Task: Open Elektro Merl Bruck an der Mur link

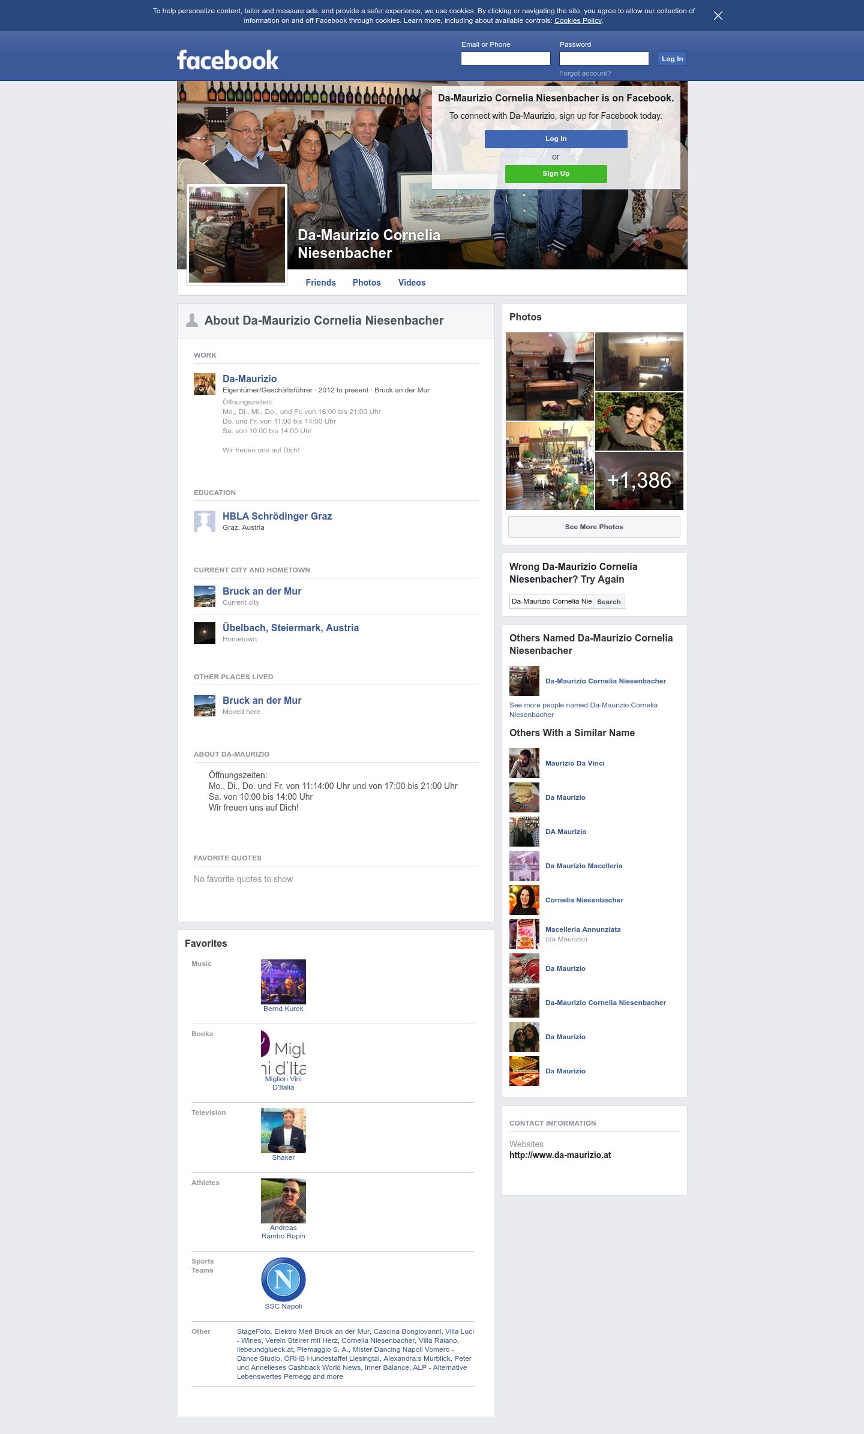Action: pos(322,1331)
